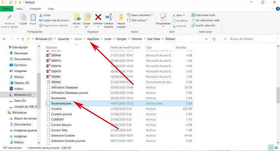Go to User Data in the address path

coord(154,39)
